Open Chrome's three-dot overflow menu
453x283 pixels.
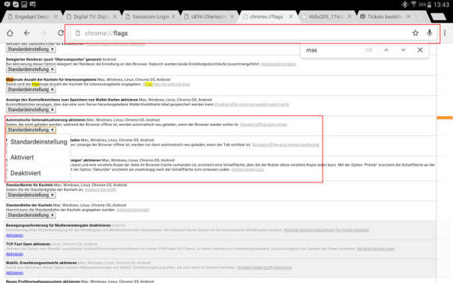(x=445, y=34)
